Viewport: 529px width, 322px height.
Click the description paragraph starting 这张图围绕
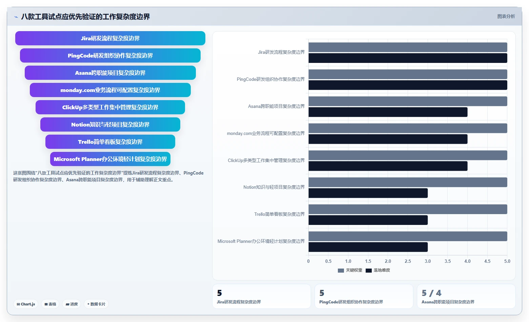tap(108, 176)
